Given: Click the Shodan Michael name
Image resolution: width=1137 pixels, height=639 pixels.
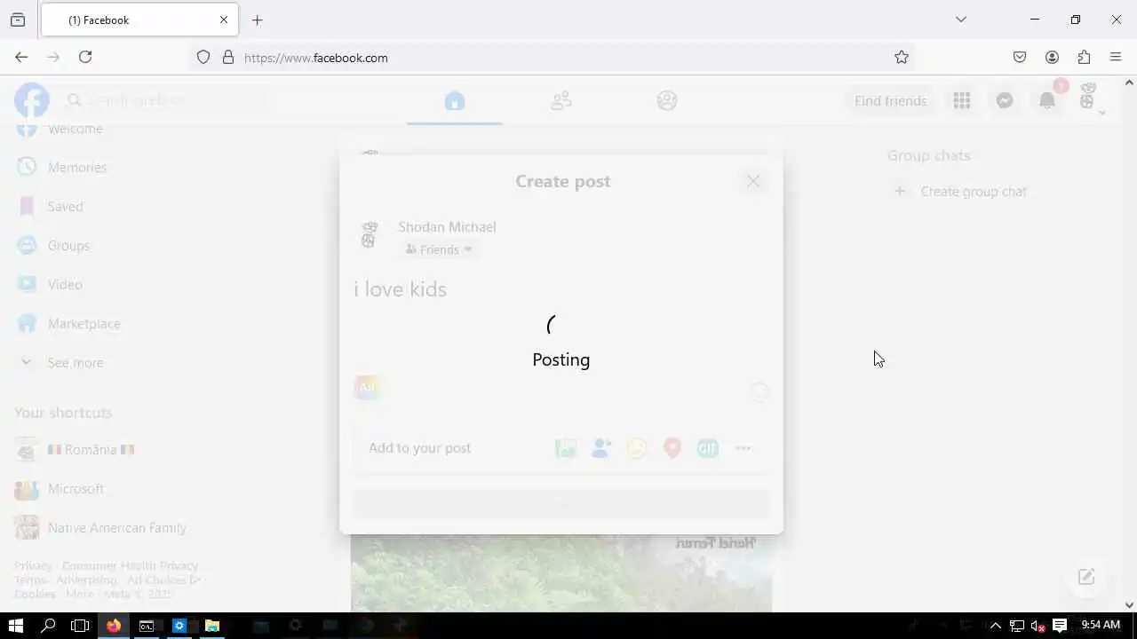Looking at the screenshot, I should pos(447,227).
